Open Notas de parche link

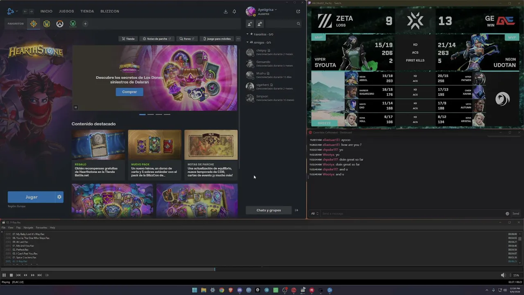tap(156, 39)
